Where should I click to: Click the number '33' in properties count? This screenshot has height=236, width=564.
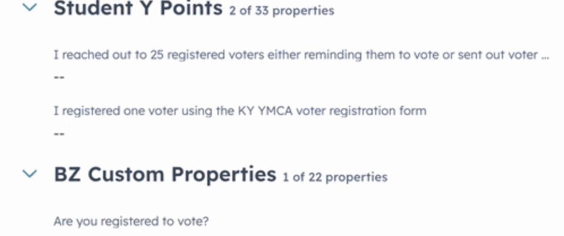262,11
